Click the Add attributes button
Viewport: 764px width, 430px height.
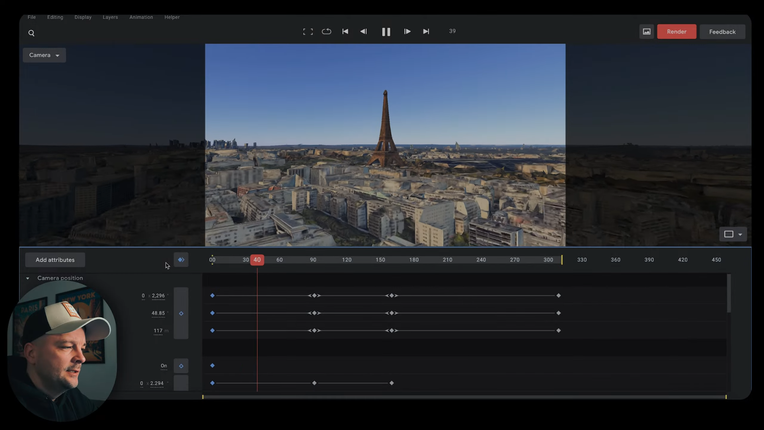(x=55, y=260)
